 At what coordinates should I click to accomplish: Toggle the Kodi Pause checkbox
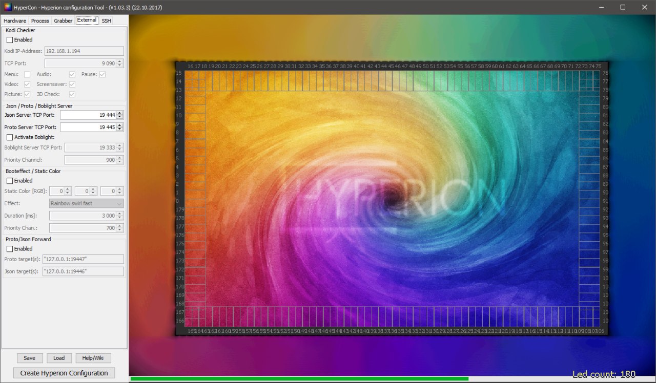pos(102,75)
